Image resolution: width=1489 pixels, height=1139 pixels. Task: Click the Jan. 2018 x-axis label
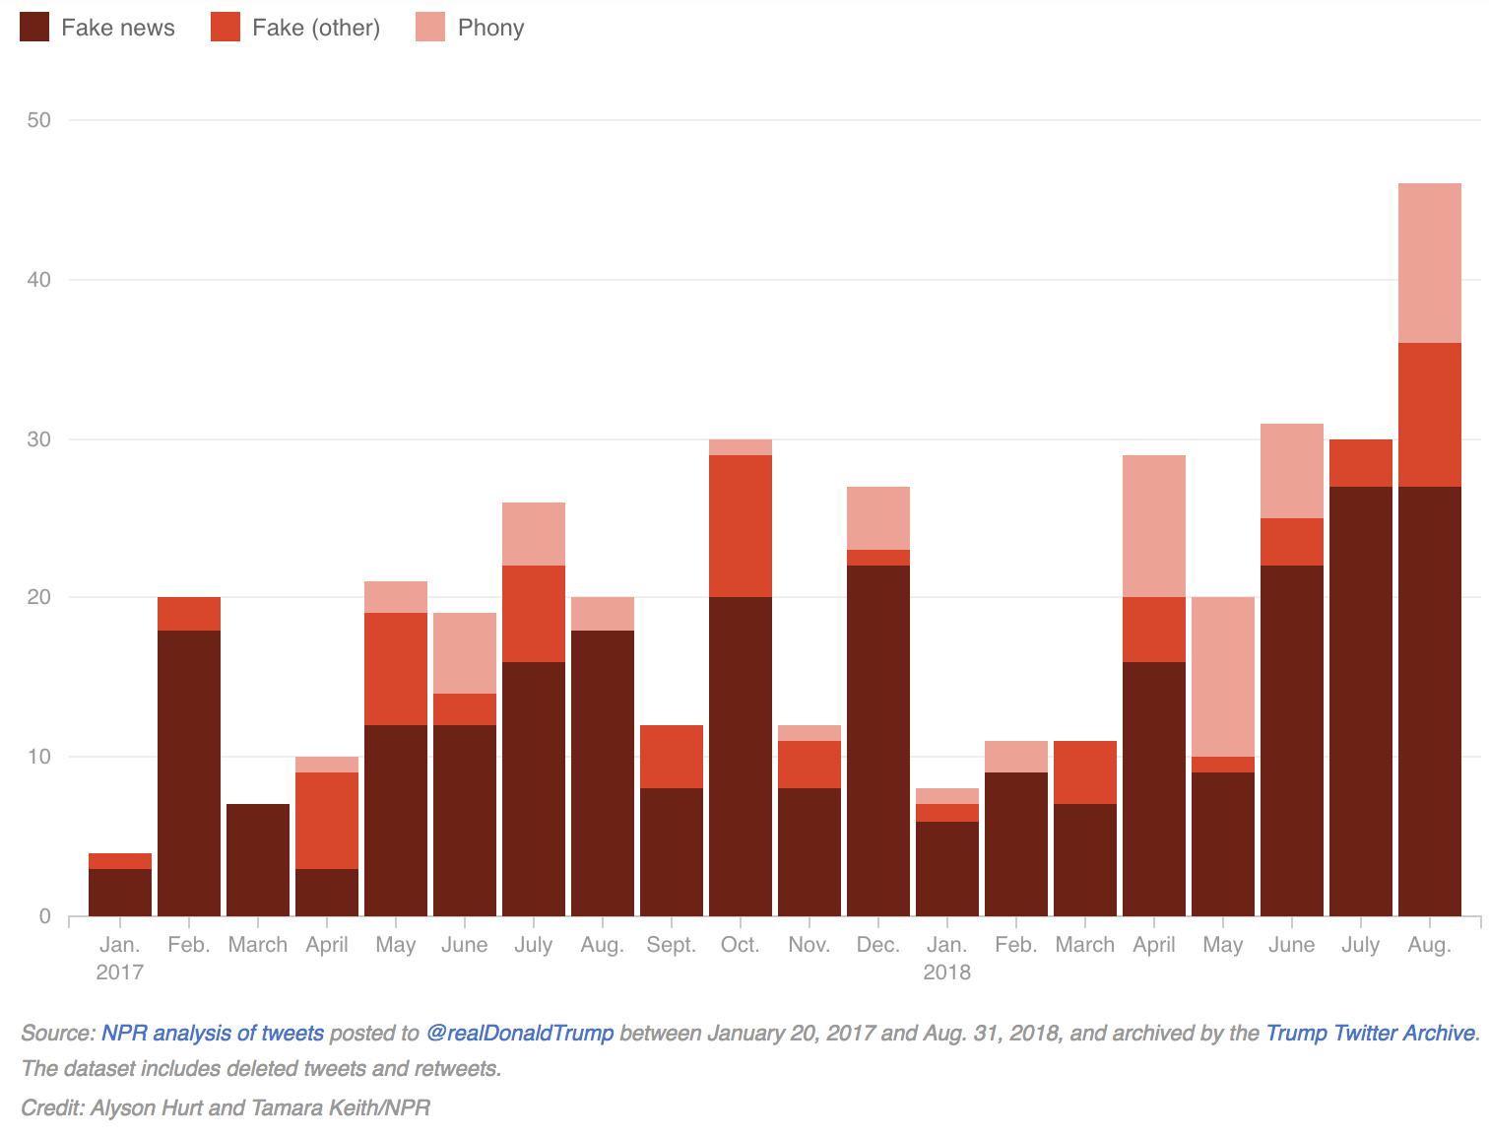point(946,958)
